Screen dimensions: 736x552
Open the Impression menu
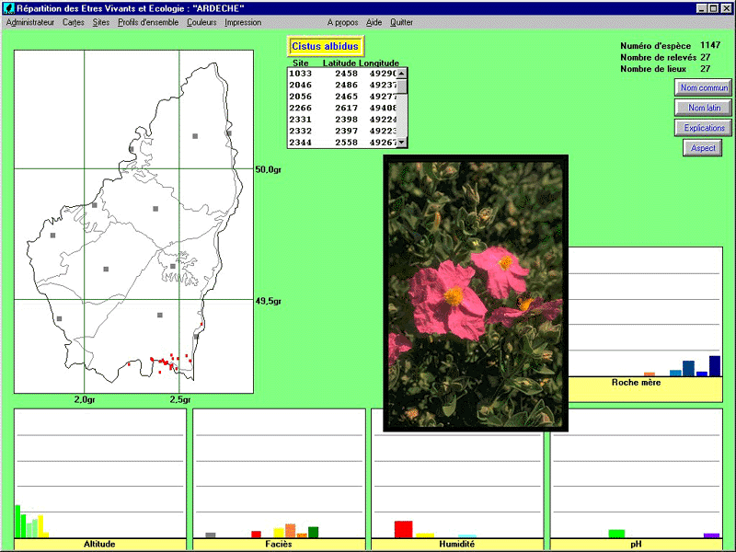[x=243, y=22]
